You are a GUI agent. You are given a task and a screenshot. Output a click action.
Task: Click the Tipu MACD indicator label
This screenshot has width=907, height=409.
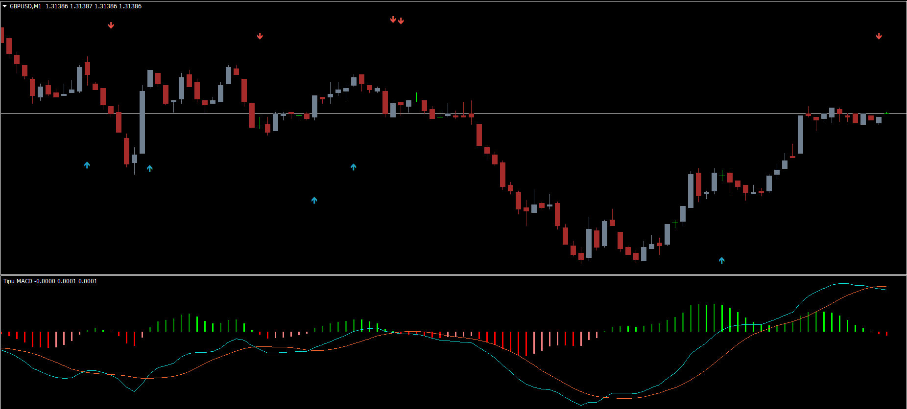[18, 281]
